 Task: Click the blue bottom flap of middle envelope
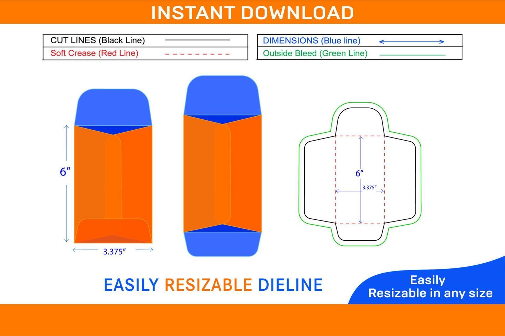point(222,244)
